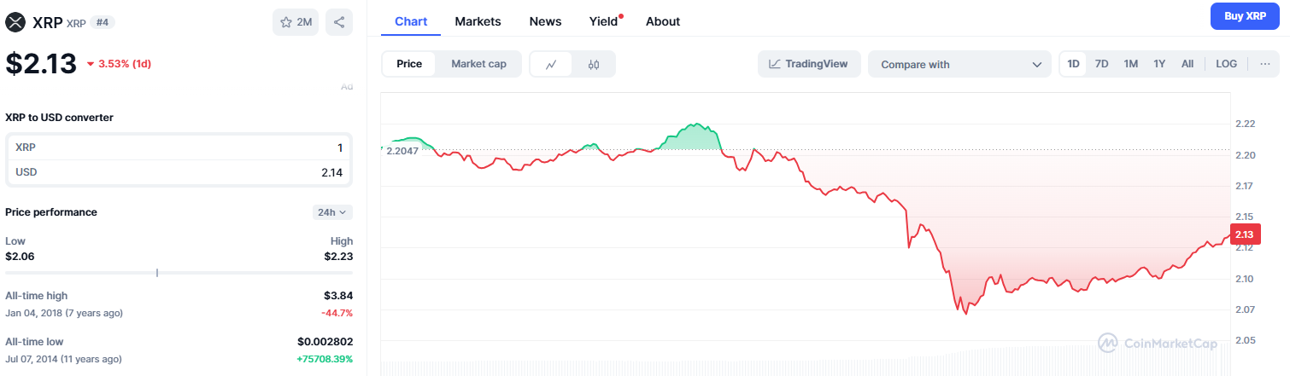Add XRP to watchlist with the star icon
The height and width of the screenshot is (376, 1290).
(x=296, y=22)
